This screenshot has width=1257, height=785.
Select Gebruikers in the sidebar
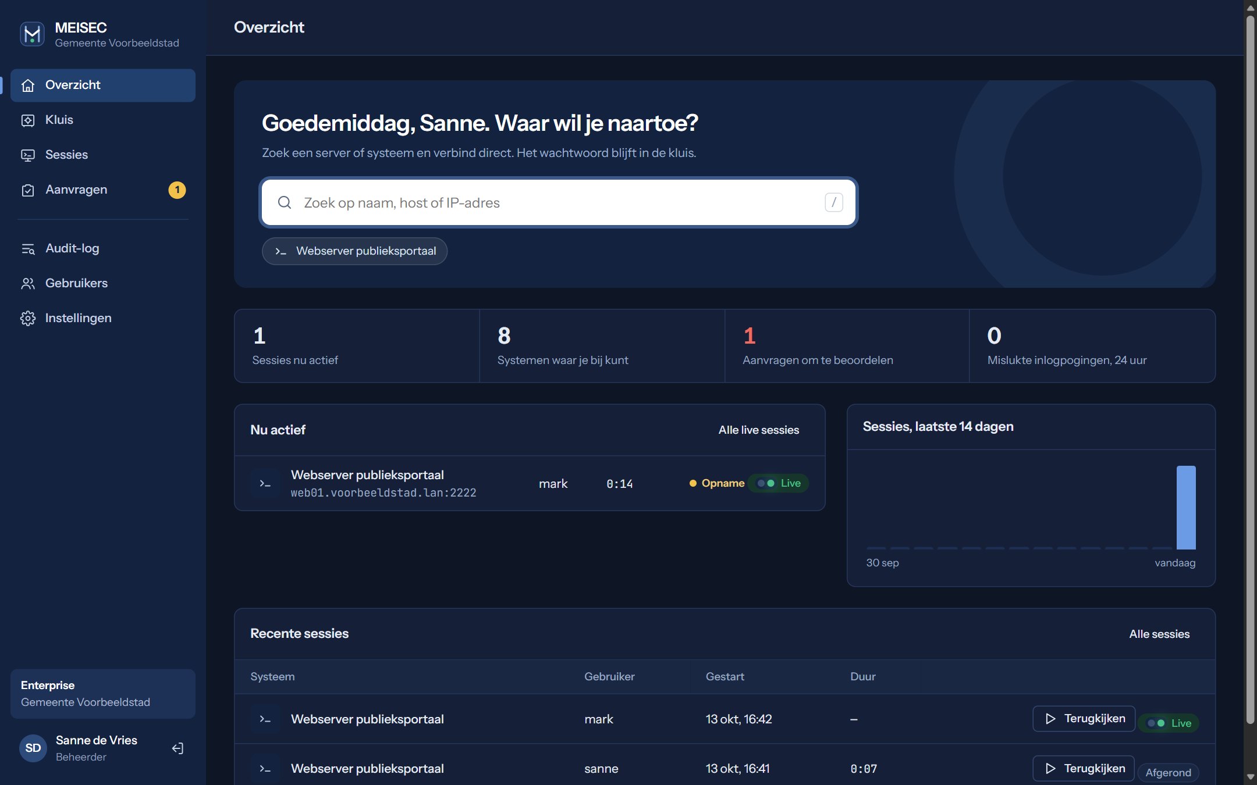tap(103, 283)
